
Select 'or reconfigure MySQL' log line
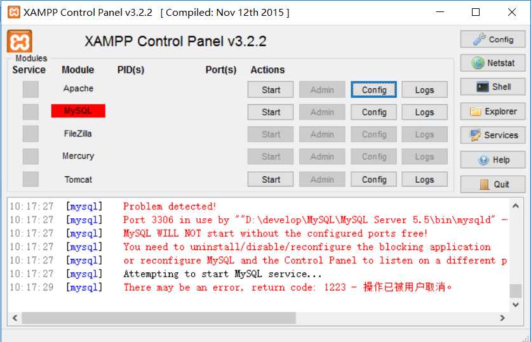tap(315, 260)
